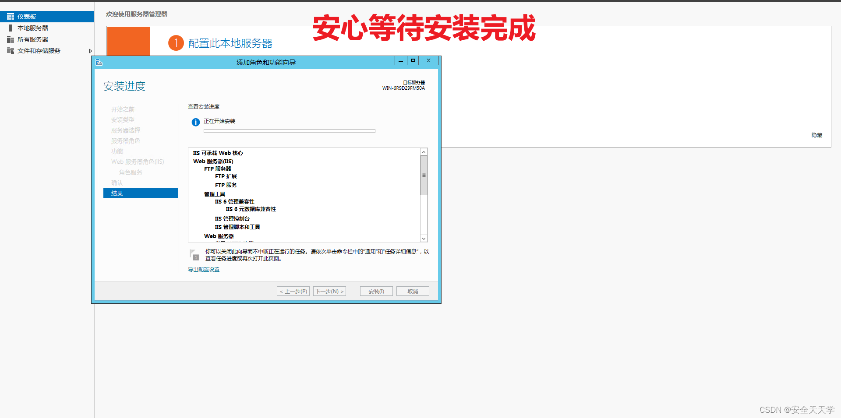This screenshot has width=841, height=418.
Task: Click the 安装(I) button
Action: tap(376, 292)
